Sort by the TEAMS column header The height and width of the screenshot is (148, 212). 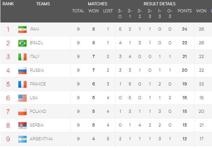(x=43, y=4)
